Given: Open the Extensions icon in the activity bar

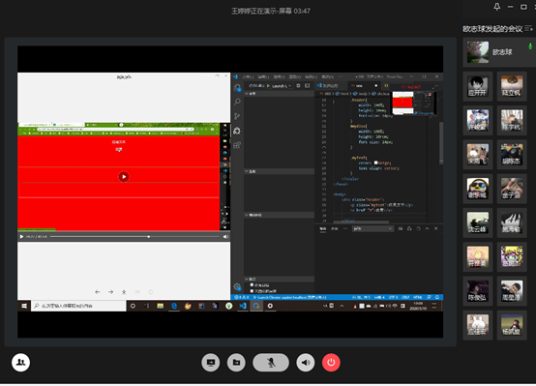Looking at the screenshot, I should tap(237, 145).
